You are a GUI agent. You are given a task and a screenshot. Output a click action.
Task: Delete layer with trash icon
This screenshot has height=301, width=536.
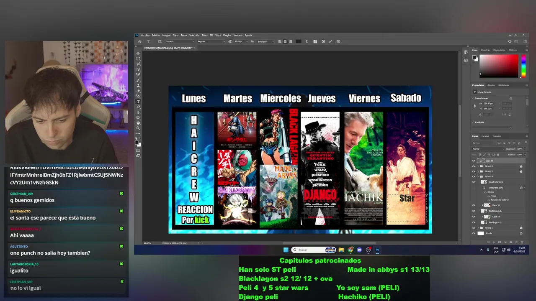click(522, 242)
